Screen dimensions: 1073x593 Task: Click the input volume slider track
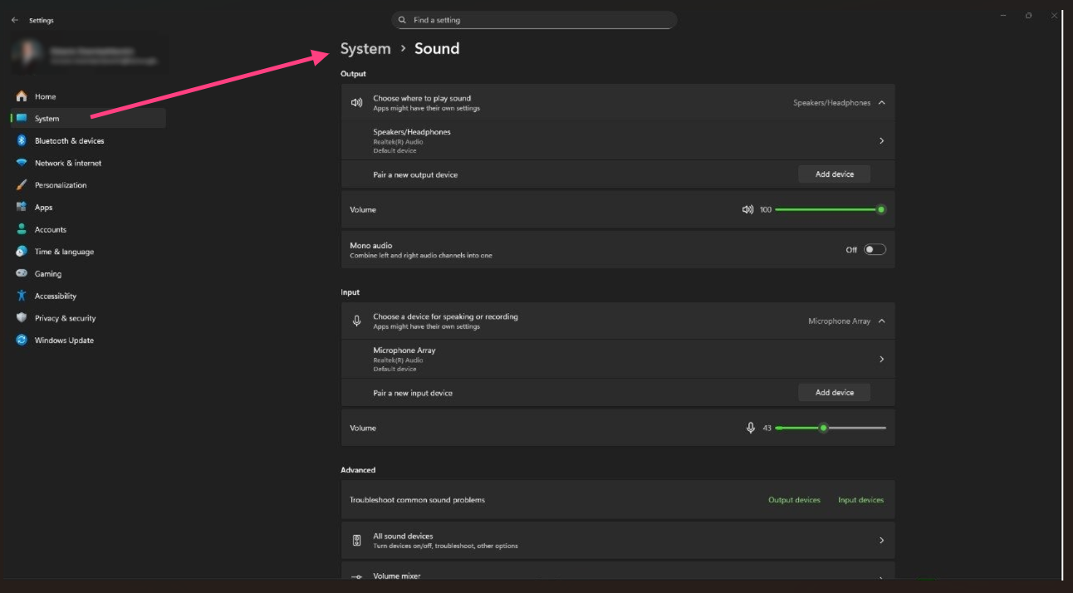(855, 428)
